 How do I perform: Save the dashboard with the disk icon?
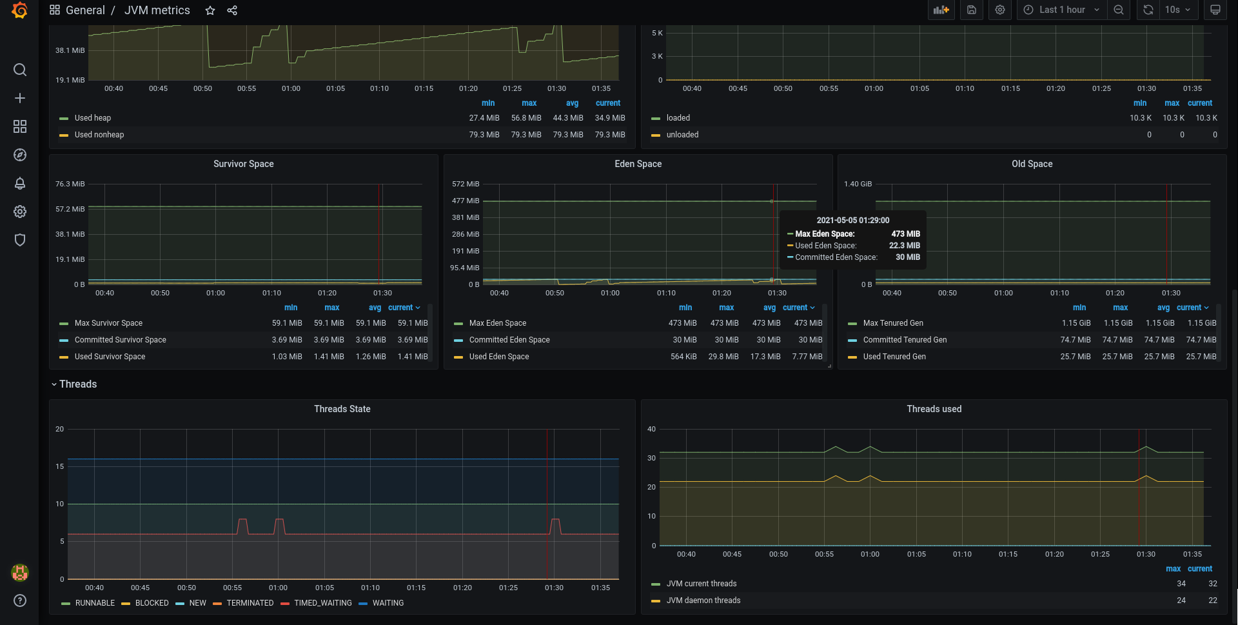pyautogui.click(x=972, y=10)
